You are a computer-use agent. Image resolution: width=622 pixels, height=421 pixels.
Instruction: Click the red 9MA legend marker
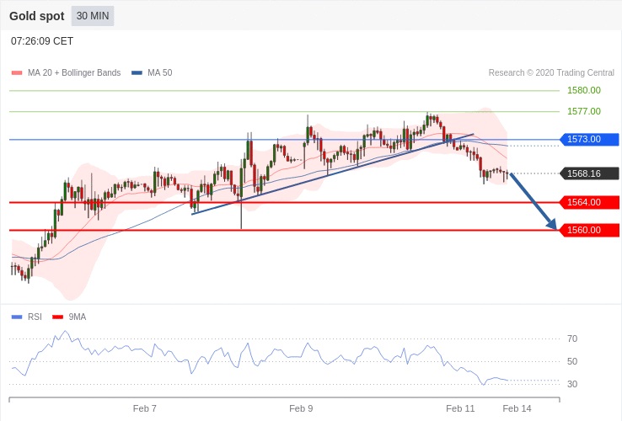click(x=57, y=317)
